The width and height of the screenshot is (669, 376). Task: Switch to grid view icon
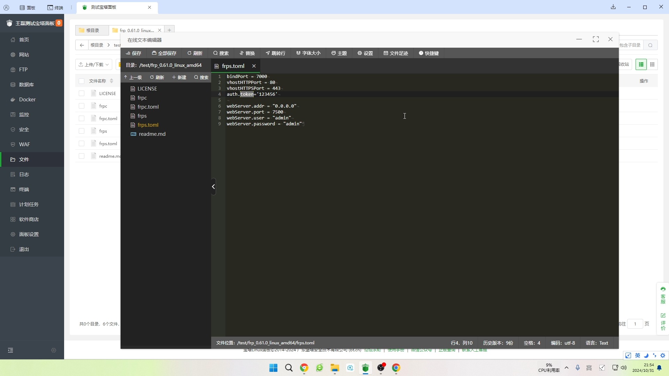652,64
